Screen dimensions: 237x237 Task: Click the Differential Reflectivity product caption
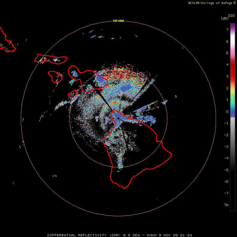tap(120, 235)
